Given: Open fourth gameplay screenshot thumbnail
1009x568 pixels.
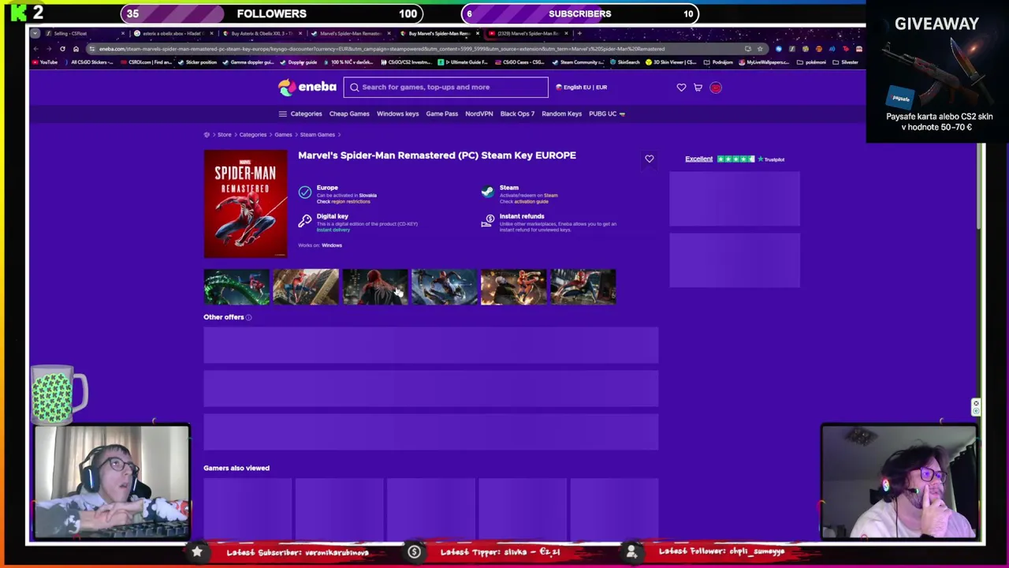Looking at the screenshot, I should [444, 286].
